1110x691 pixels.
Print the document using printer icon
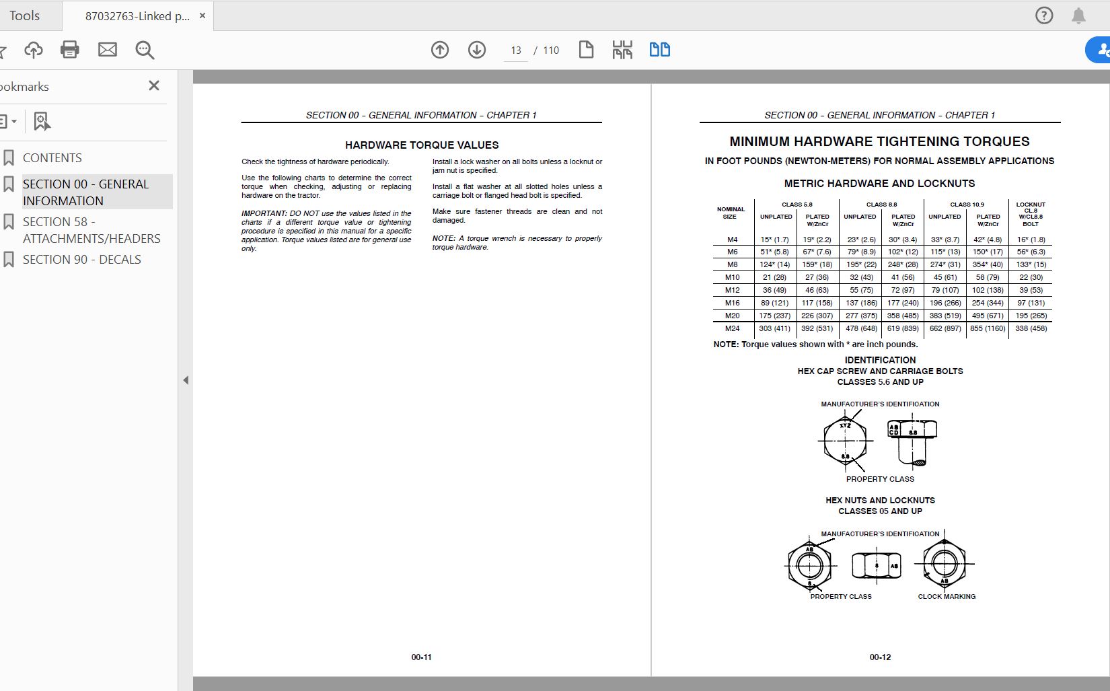tap(70, 50)
